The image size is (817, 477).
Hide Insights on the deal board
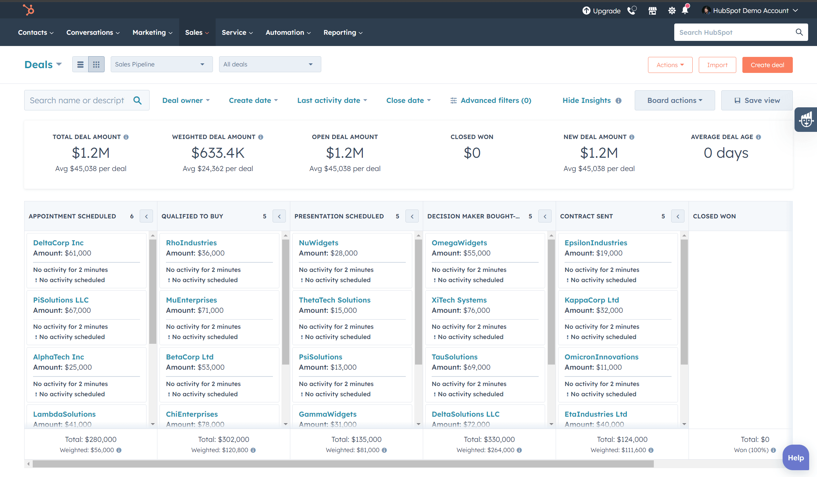(586, 100)
